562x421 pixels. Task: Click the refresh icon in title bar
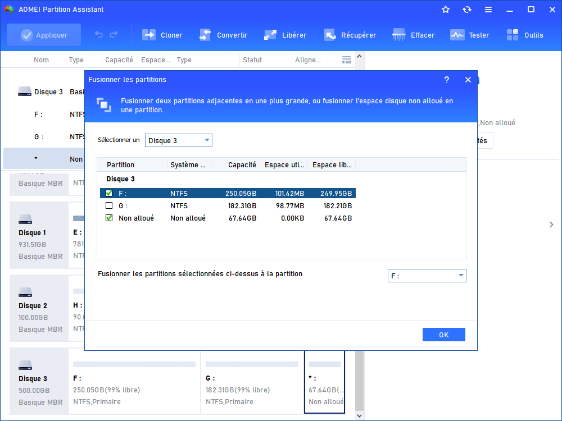tap(466, 10)
